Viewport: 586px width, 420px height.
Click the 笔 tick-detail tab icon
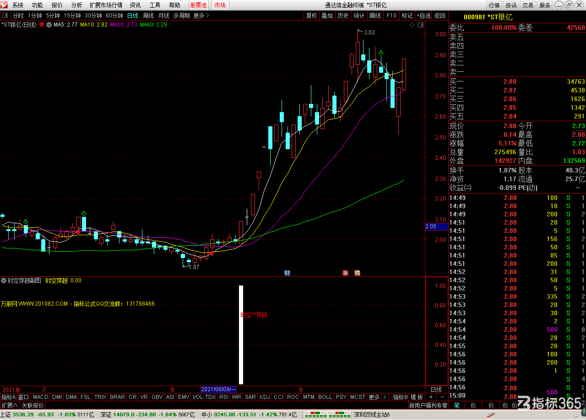456,405
